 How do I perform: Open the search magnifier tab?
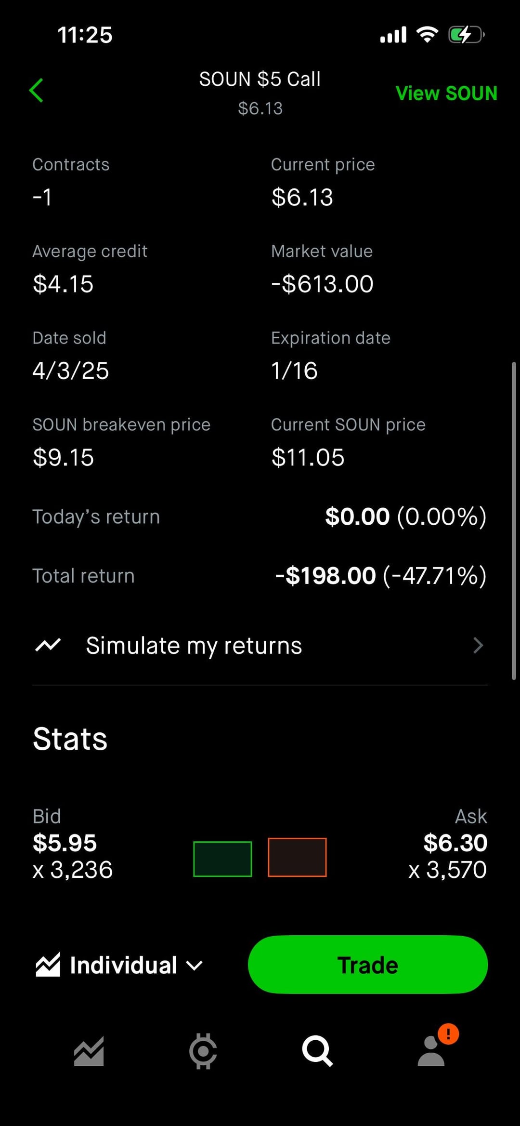click(317, 1051)
